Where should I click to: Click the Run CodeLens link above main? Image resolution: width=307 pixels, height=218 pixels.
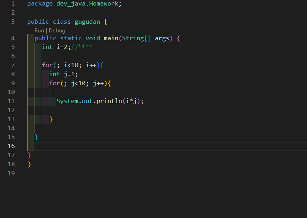(x=39, y=30)
